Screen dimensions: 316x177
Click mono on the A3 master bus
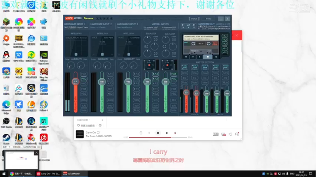[x=205, y=73]
